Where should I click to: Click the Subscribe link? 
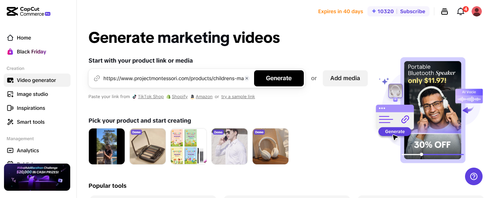(412, 11)
